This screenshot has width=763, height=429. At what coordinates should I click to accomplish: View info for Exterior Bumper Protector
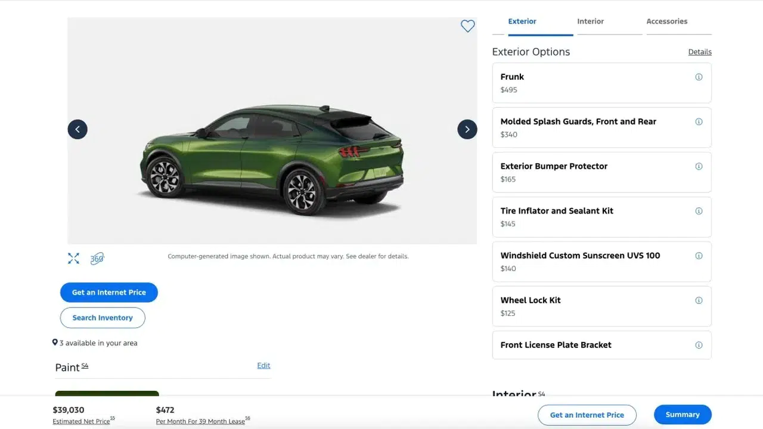coord(699,166)
